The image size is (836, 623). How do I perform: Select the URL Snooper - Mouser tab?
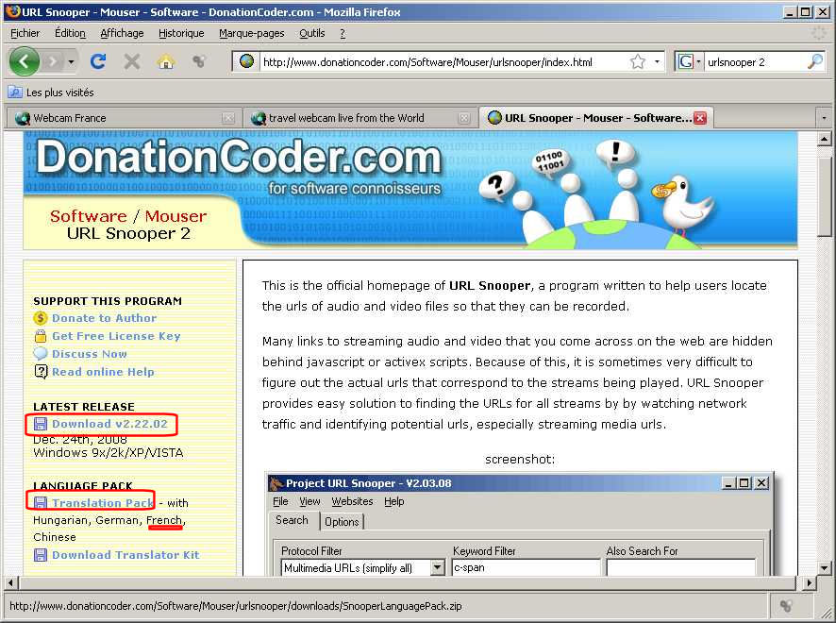(596, 118)
